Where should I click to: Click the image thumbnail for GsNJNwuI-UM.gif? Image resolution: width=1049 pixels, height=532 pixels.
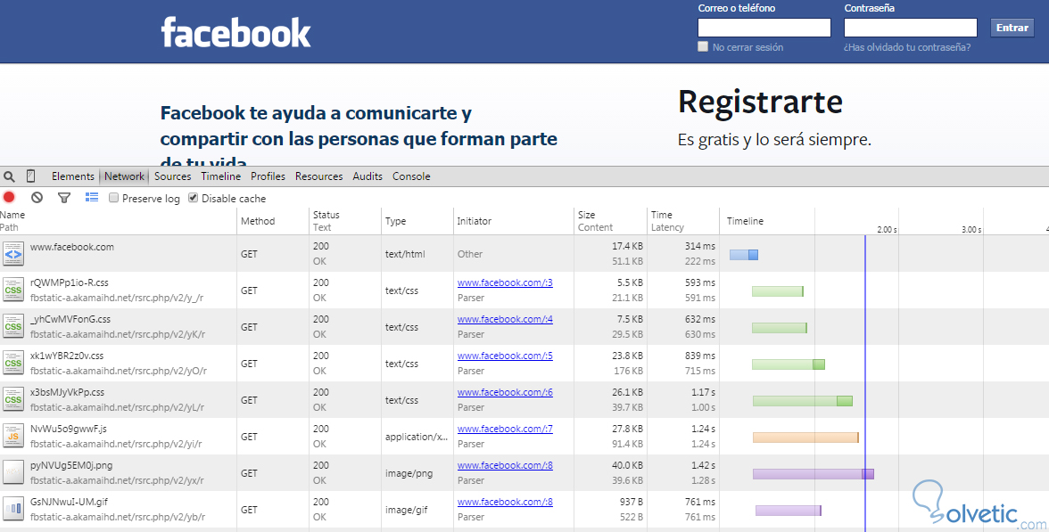[12, 510]
